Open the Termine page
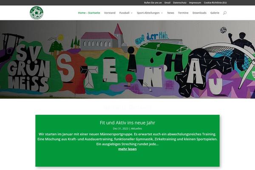 [x=183, y=13]
